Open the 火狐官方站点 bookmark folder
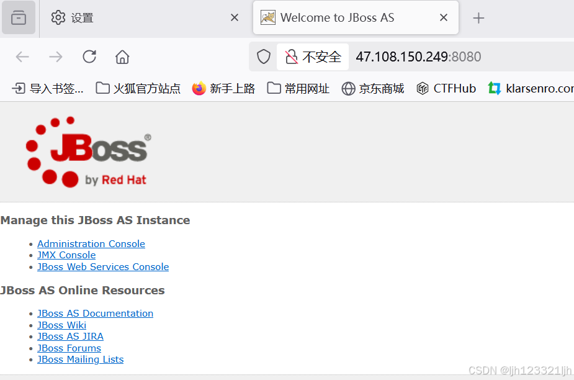The height and width of the screenshot is (380, 574). point(138,88)
